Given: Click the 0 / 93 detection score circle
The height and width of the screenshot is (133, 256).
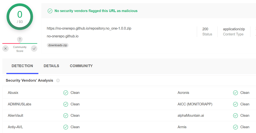Looking at the screenshot, I should tap(20, 17).
